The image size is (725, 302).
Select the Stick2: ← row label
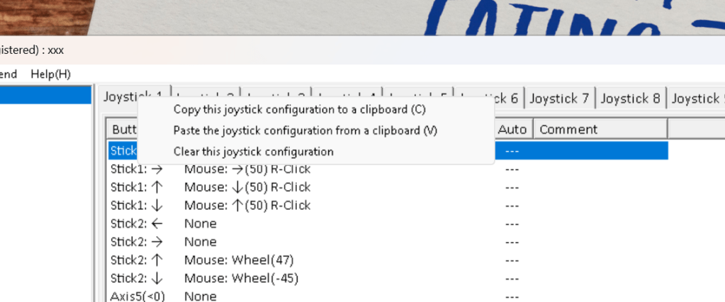point(137,224)
